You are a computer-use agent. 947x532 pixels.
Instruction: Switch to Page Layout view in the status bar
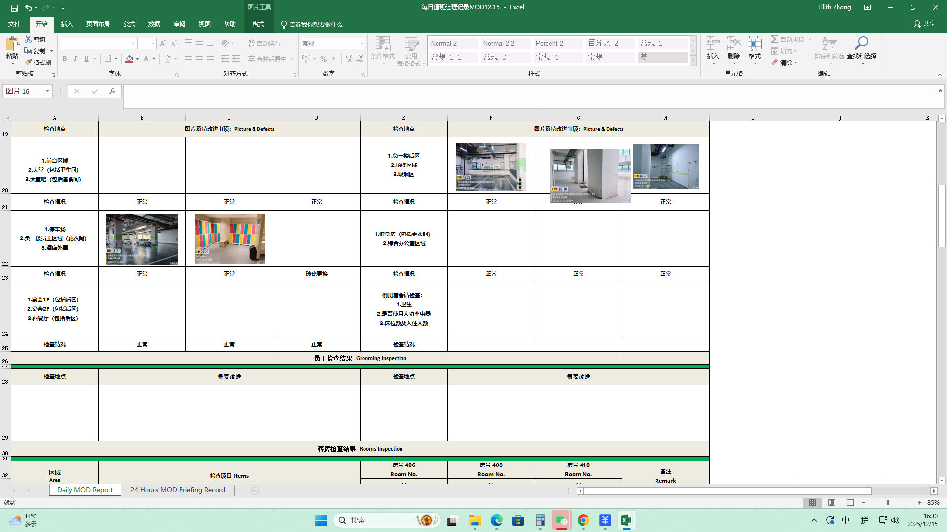pos(832,503)
